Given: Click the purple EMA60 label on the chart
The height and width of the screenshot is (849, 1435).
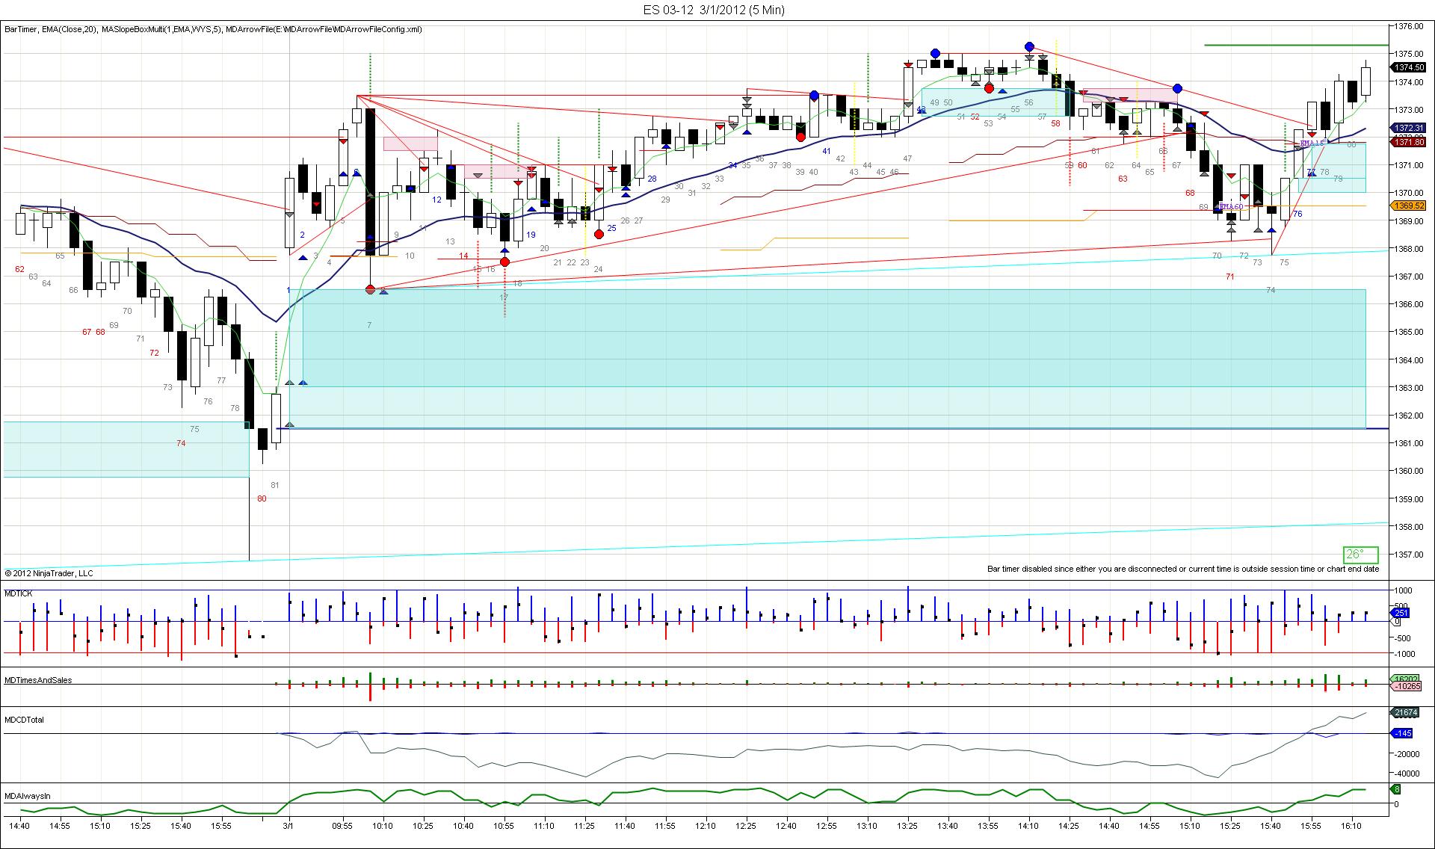Looking at the screenshot, I should click(1231, 207).
